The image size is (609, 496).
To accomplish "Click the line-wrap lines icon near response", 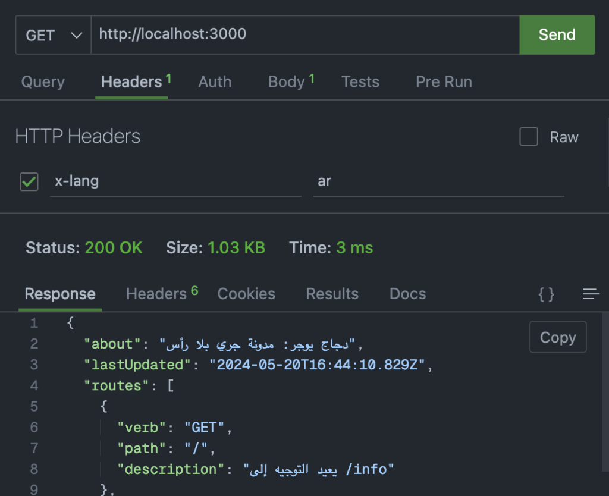I will pyautogui.click(x=591, y=294).
